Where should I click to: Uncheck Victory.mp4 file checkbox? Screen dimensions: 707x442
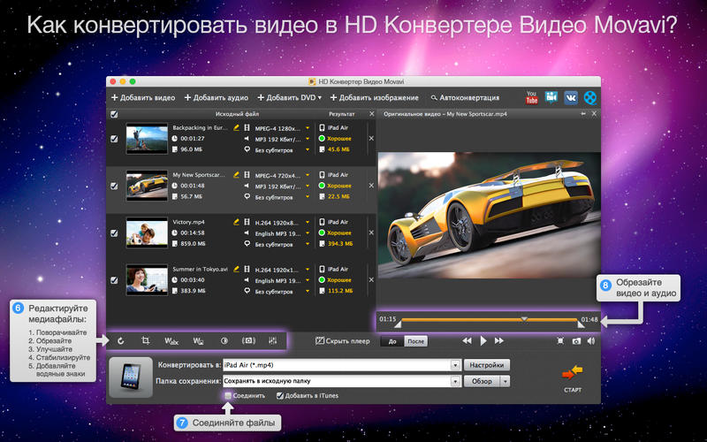click(114, 232)
